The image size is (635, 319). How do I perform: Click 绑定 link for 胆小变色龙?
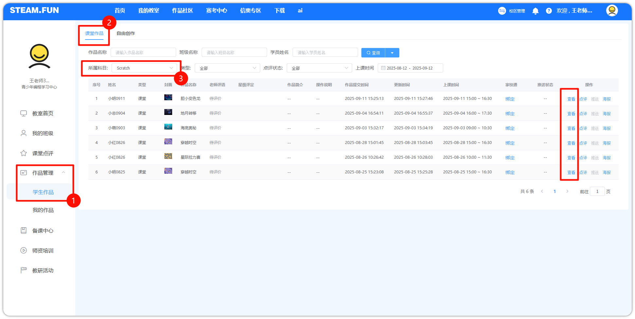(x=510, y=99)
